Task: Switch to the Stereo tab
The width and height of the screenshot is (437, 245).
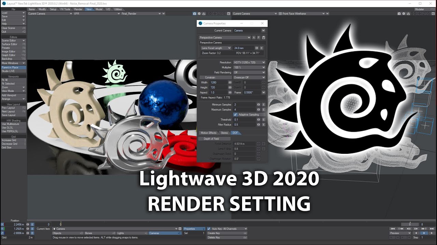Action: pyautogui.click(x=224, y=133)
